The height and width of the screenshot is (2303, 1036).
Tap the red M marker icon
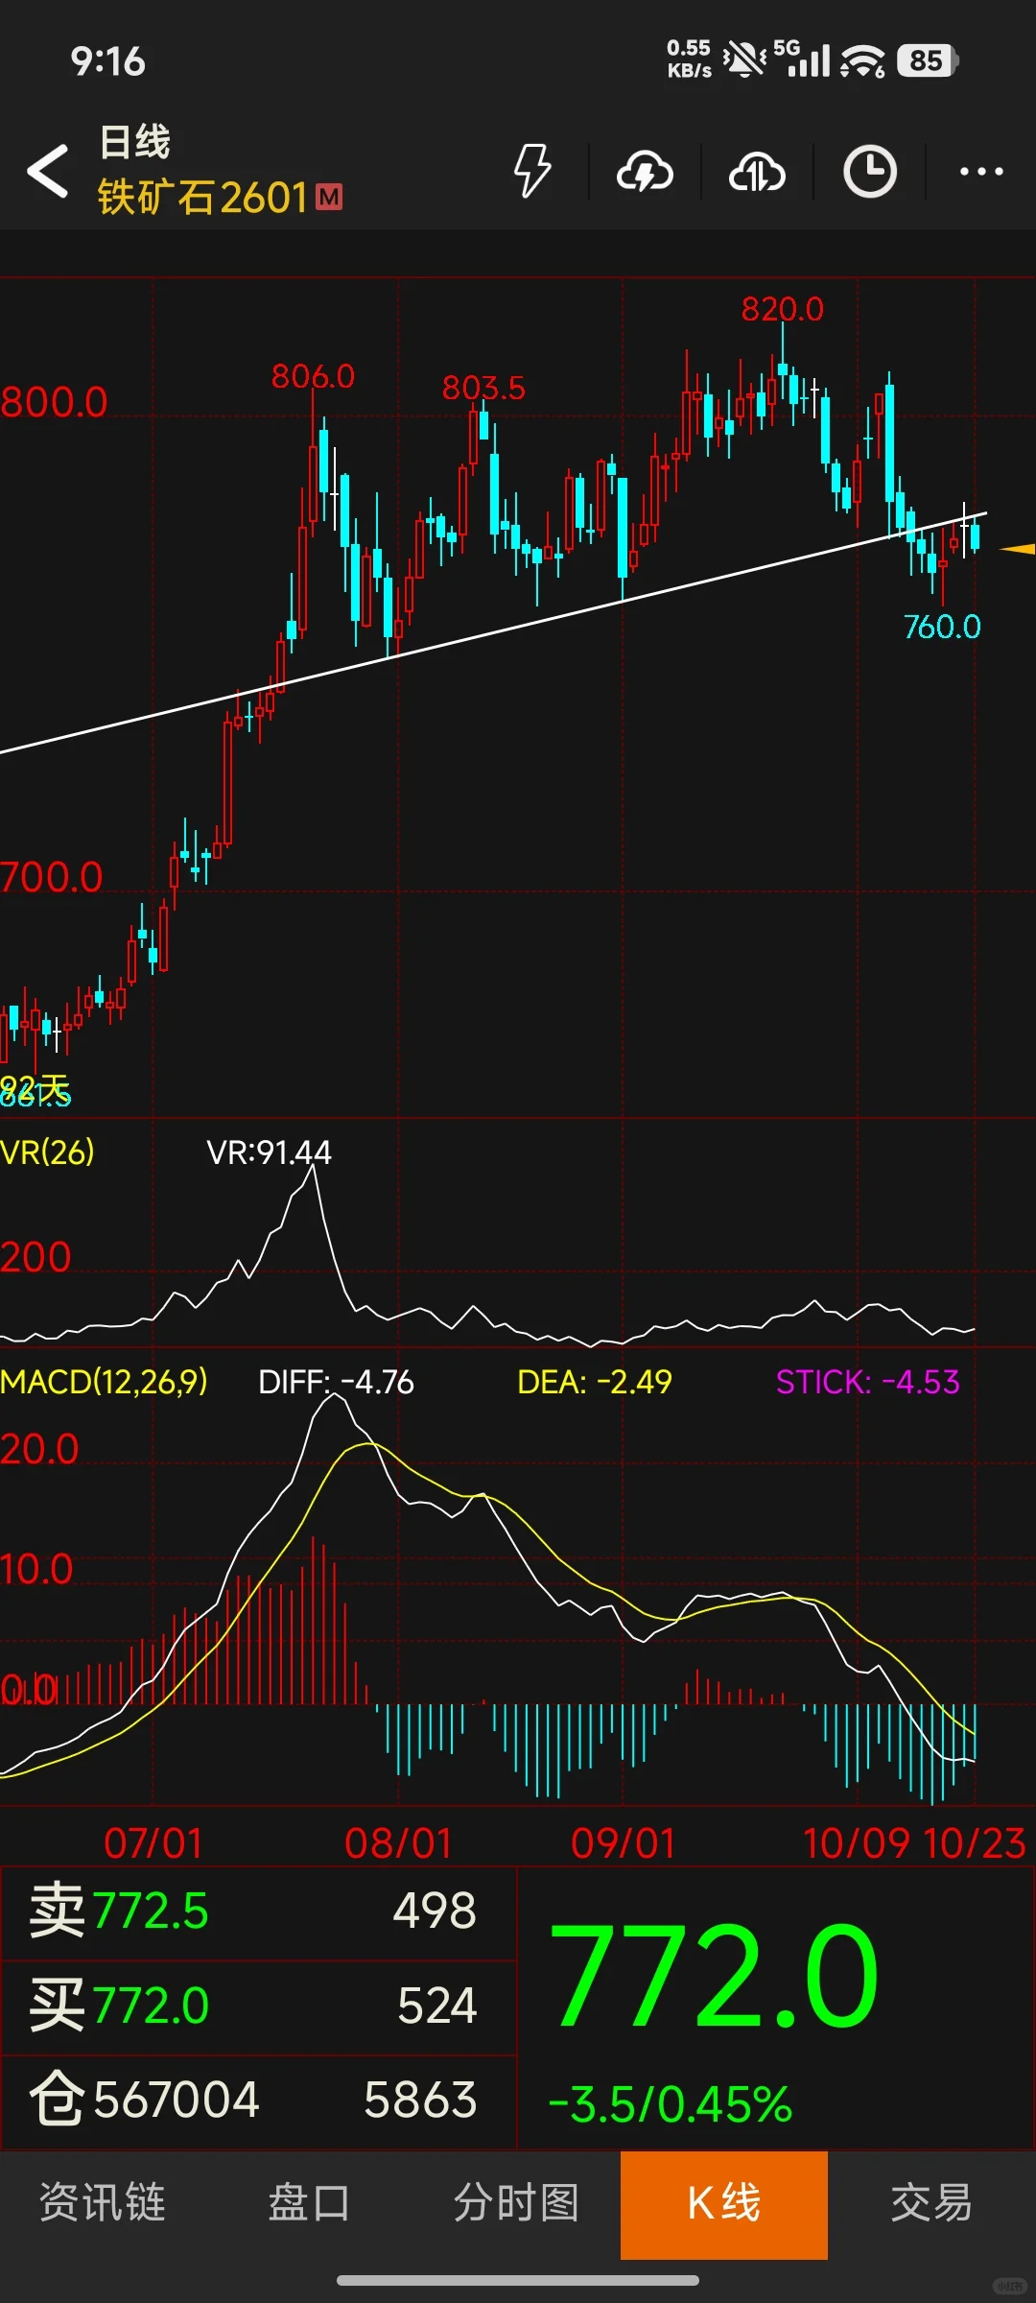point(329,197)
